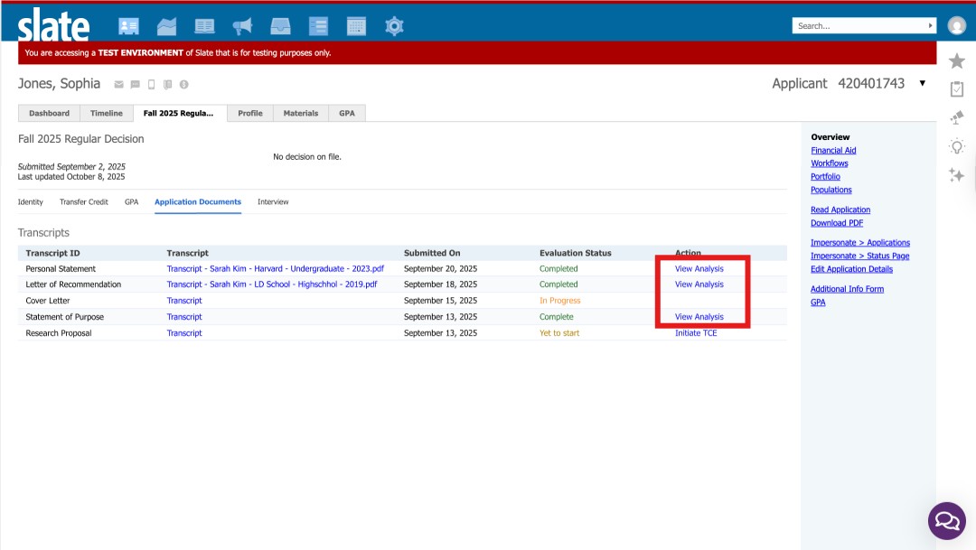Click the megaphone Deliver icon

coord(242,26)
